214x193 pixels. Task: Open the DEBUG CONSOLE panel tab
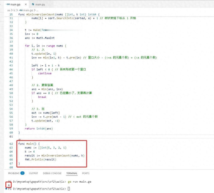52,173
